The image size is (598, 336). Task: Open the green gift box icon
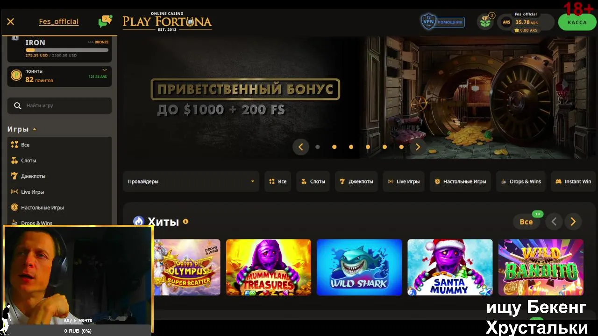[486, 22]
